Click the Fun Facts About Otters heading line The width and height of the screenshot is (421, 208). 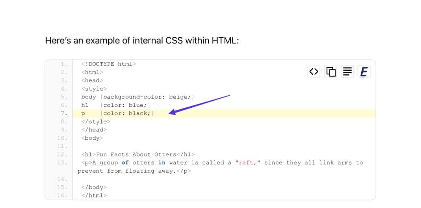tap(138, 154)
